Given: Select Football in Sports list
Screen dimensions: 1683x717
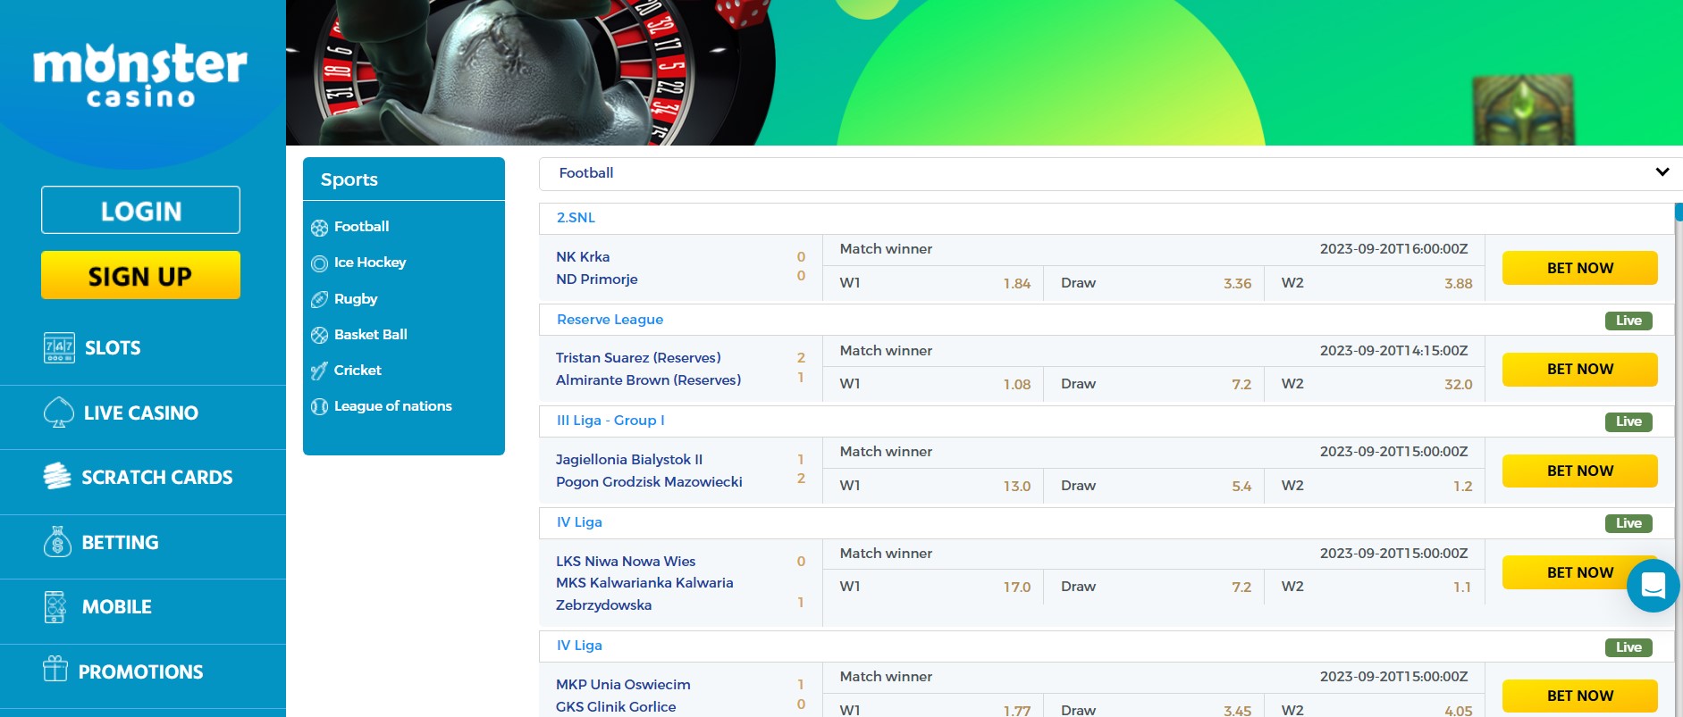Looking at the screenshot, I should point(361,227).
